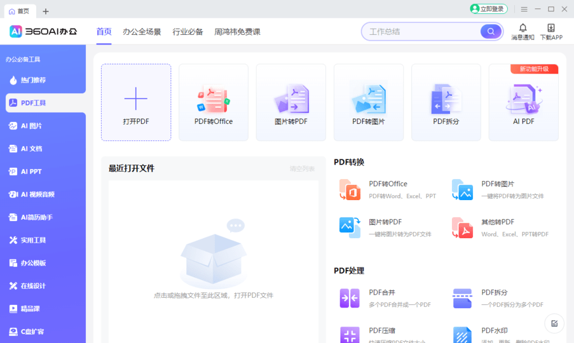574x343 pixels.
Task: Open the PDF转Office tile icon
Action: coord(213,100)
